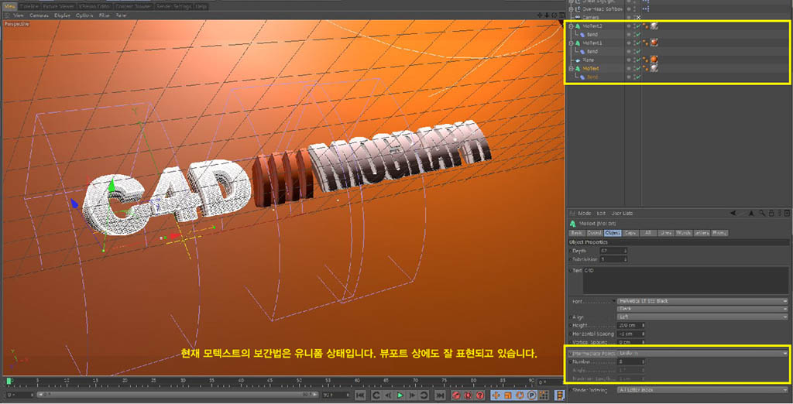
Task: Jump to the end of the animation
Action: 441,395
